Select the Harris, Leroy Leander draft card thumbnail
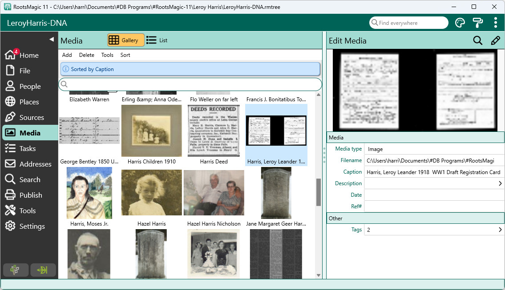Image resolution: width=505 pixels, height=290 pixels. point(276,131)
